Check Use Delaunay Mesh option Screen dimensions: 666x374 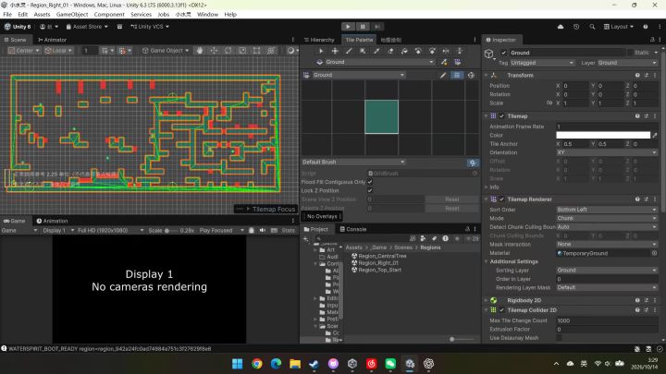[559, 338]
